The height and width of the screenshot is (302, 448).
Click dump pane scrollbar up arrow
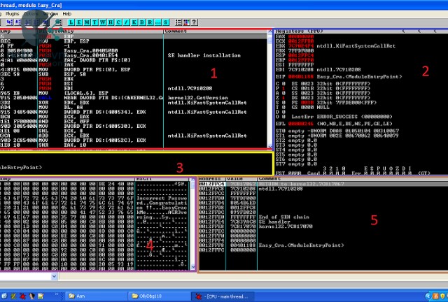click(x=193, y=180)
